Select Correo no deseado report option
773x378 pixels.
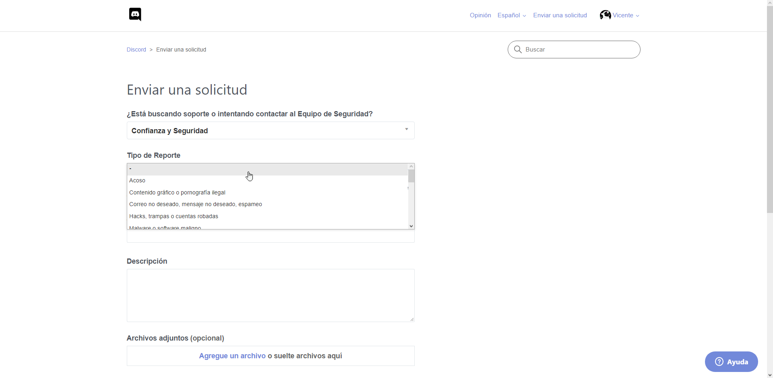(196, 204)
